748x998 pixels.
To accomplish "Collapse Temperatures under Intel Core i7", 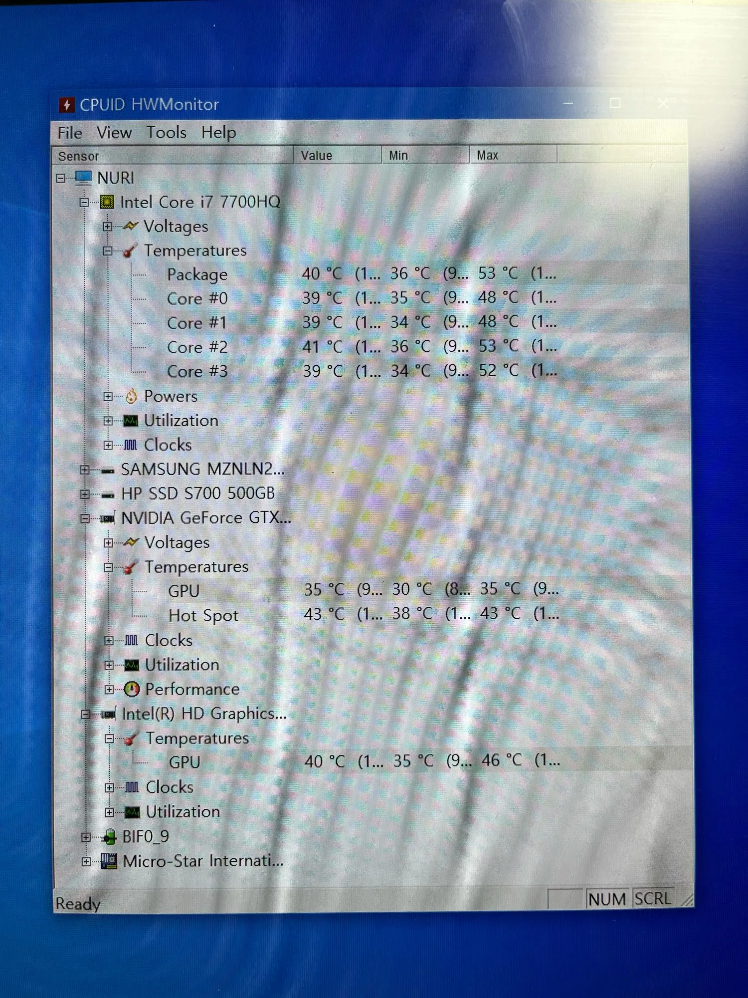I will point(108,251).
